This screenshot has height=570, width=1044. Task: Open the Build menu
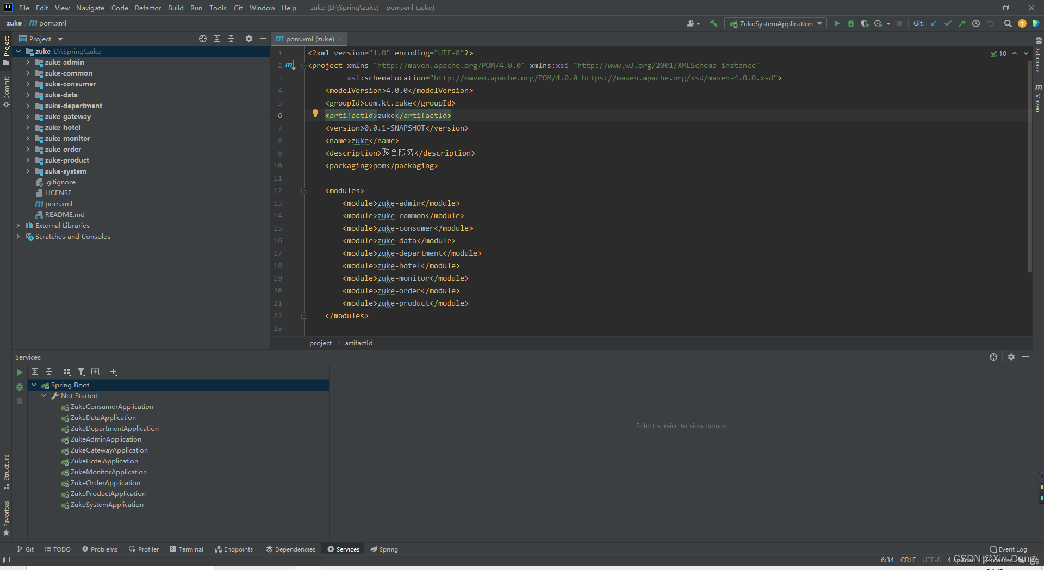[176, 8]
